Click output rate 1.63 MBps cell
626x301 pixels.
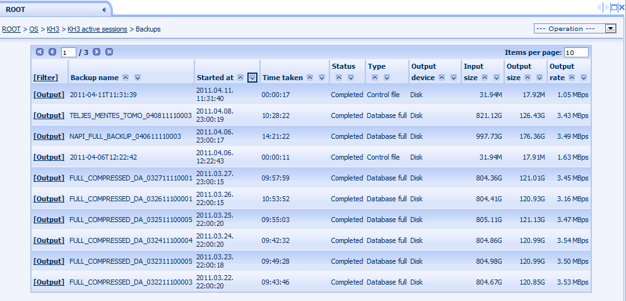click(572, 157)
